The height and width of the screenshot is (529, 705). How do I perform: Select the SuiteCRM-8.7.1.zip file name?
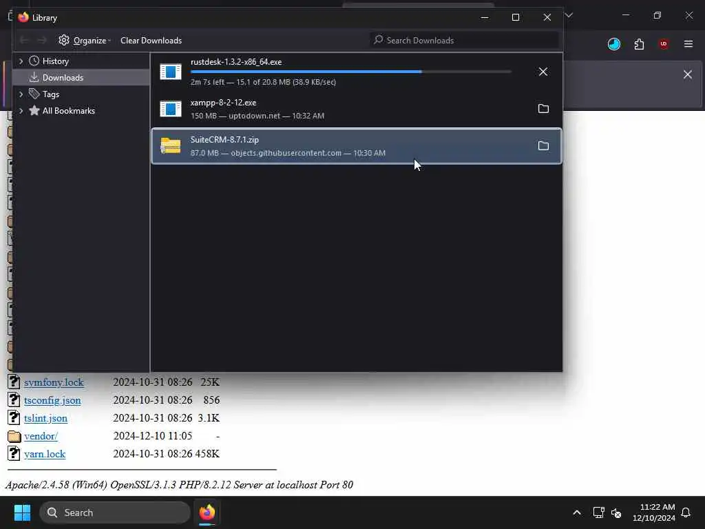tap(224, 140)
